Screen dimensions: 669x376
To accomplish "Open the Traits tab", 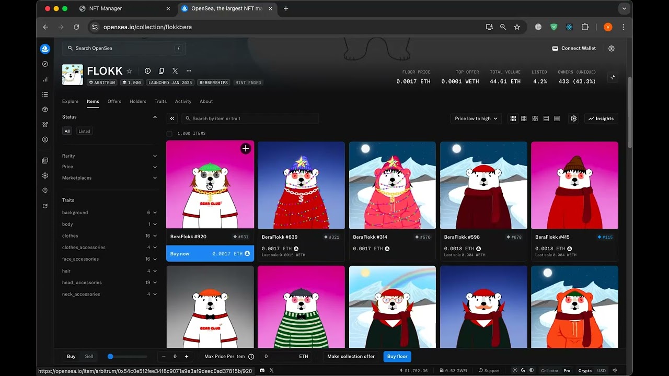I will click(160, 101).
